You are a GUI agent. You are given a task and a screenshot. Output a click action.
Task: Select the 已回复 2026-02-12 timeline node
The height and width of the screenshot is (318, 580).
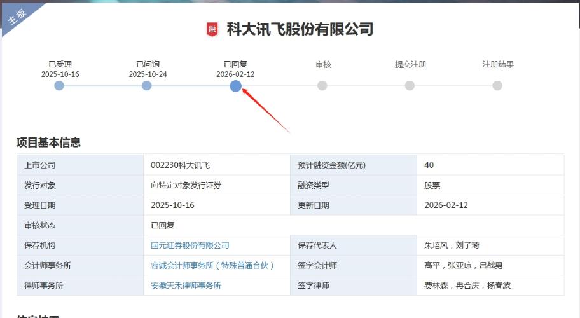pyautogui.click(x=235, y=86)
